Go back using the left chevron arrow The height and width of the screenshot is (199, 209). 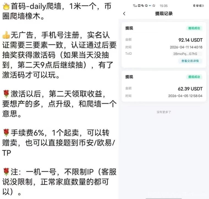click(124, 13)
